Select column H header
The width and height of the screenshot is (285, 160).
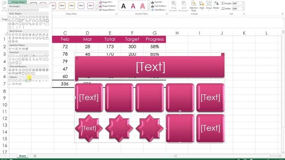click(177, 33)
